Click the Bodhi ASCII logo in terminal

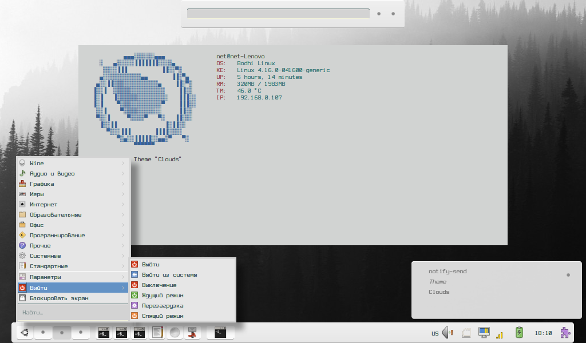coord(145,98)
